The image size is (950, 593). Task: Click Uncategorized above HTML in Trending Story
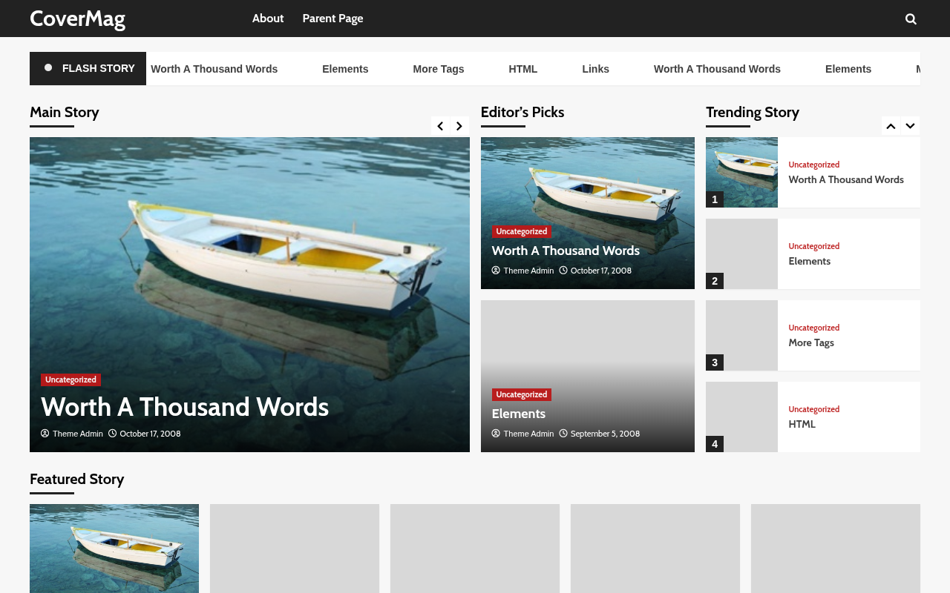814,409
